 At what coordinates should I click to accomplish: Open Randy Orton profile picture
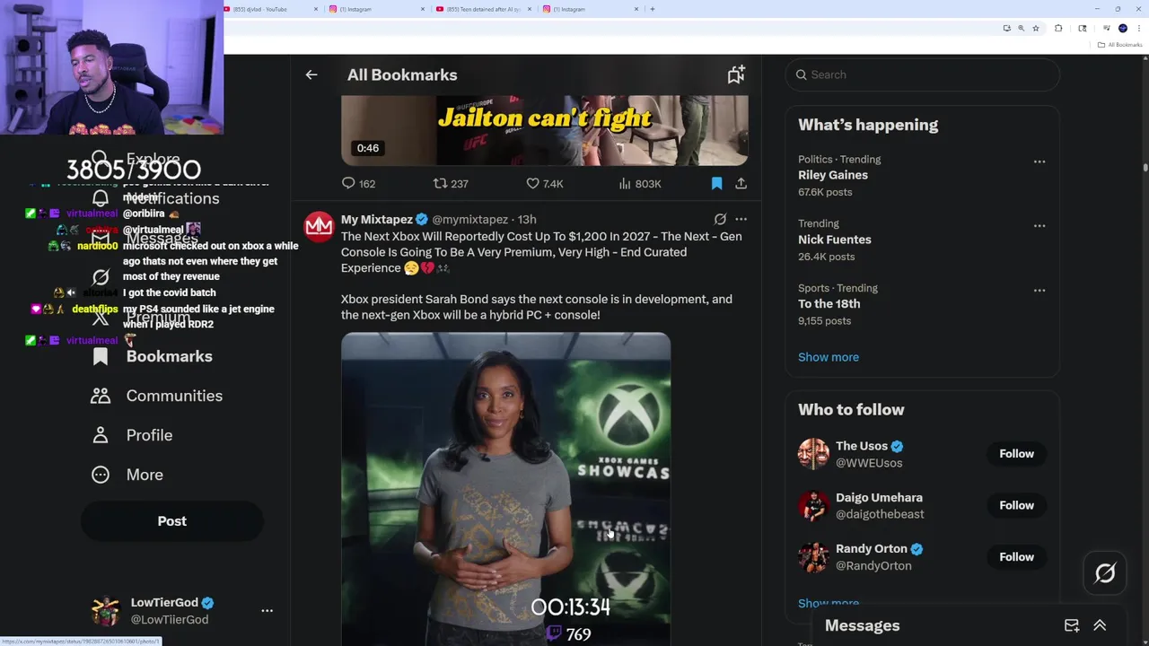click(813, 556)
